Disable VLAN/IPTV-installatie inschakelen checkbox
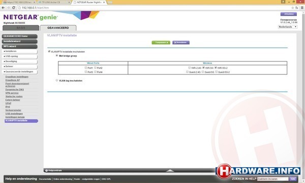The image size is (305, 183). click(49, 51)
